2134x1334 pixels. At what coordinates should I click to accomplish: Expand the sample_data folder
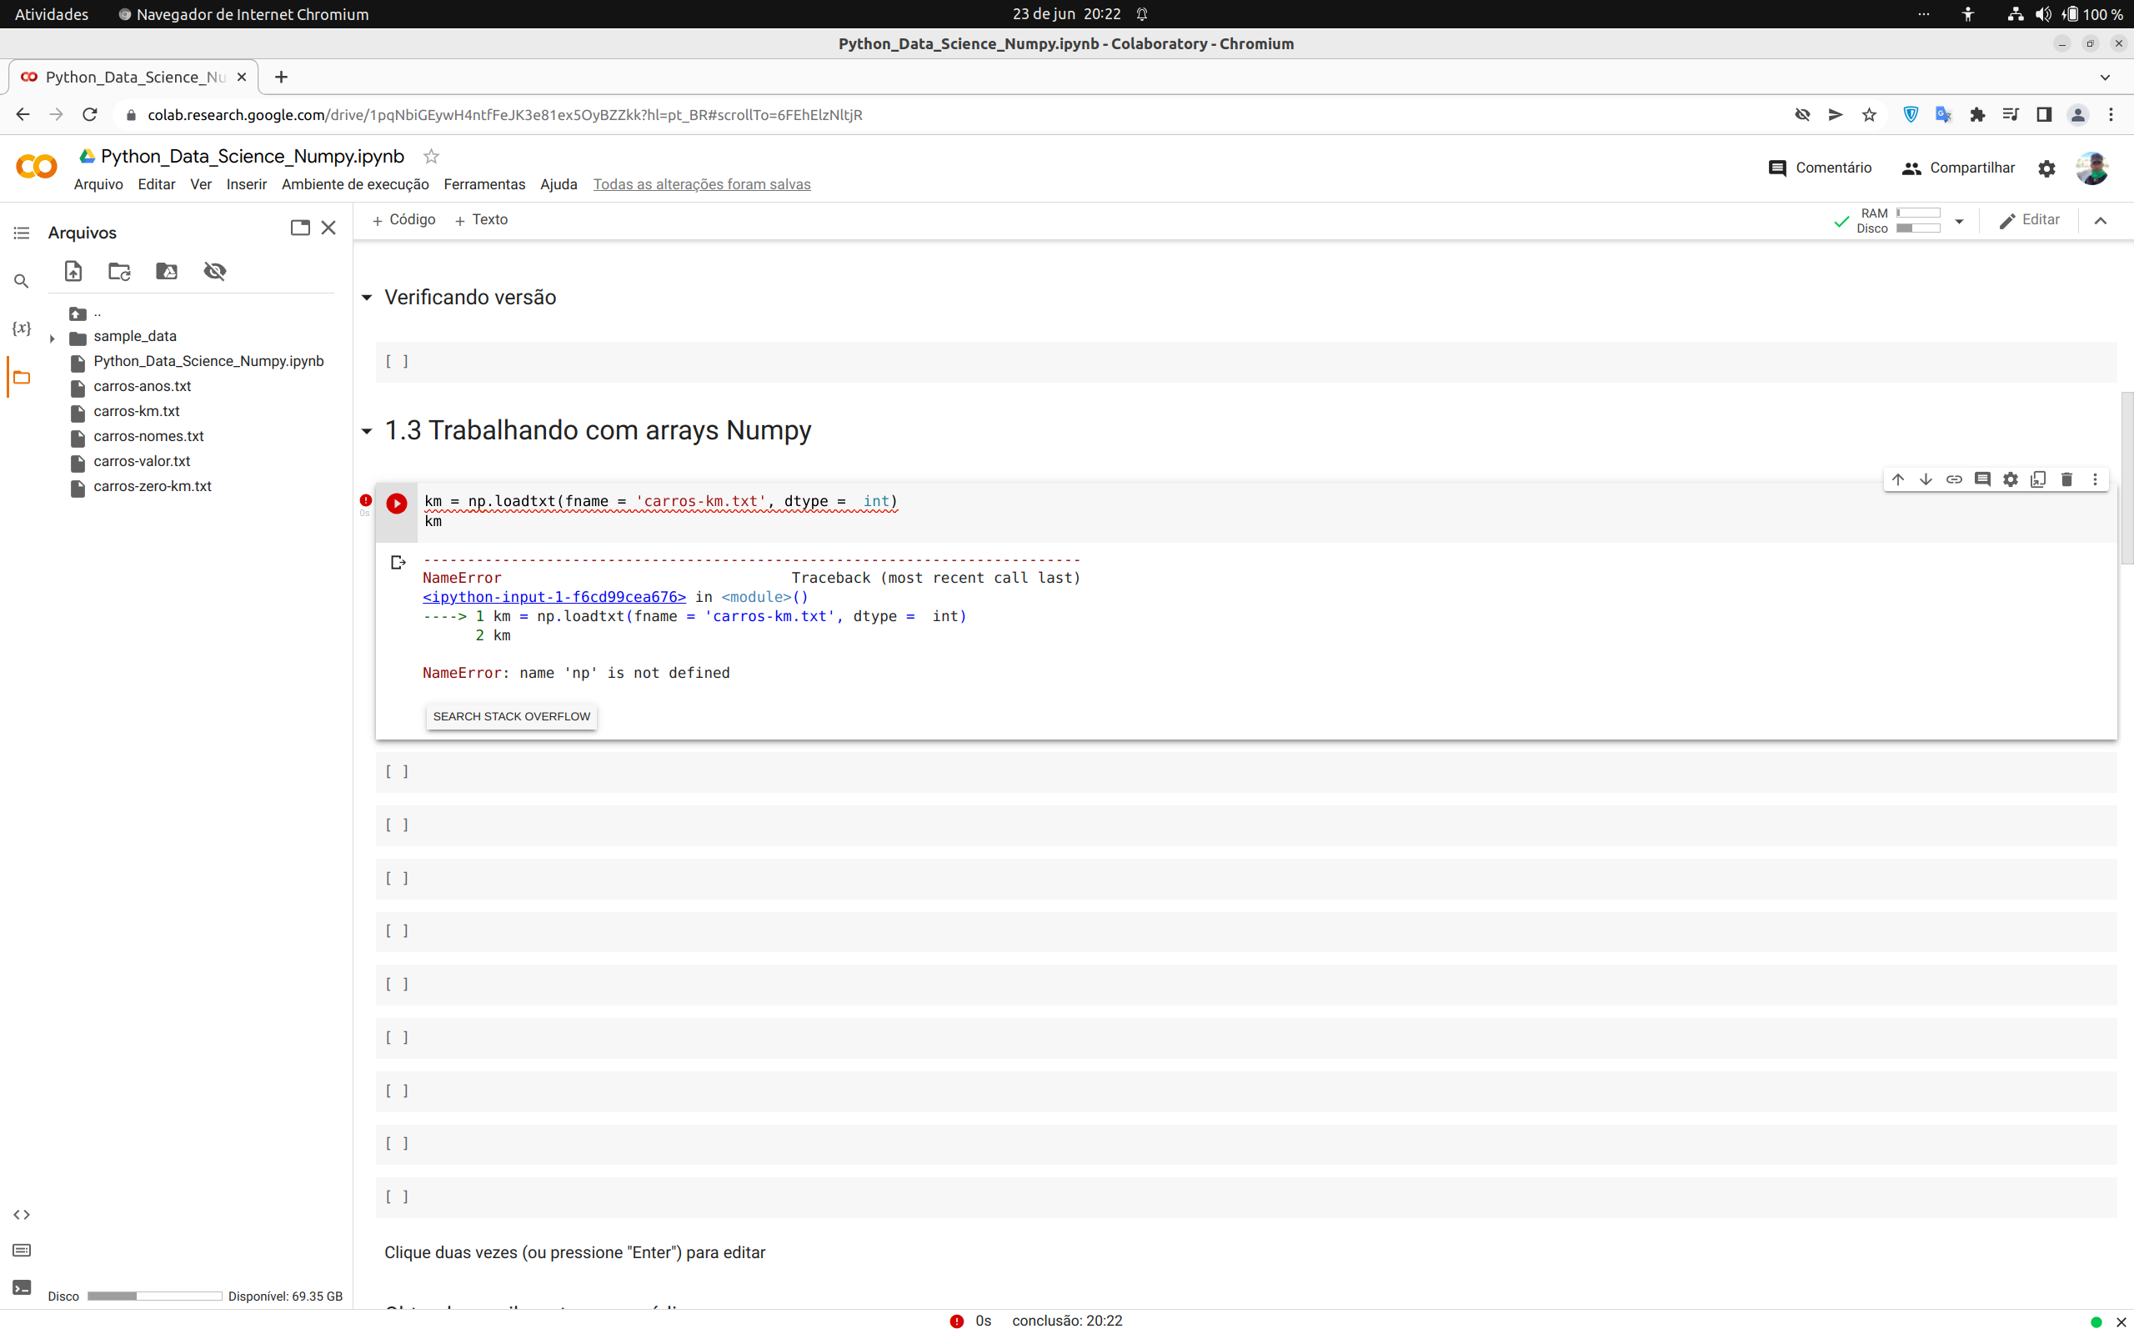click(x=52, y=338)
